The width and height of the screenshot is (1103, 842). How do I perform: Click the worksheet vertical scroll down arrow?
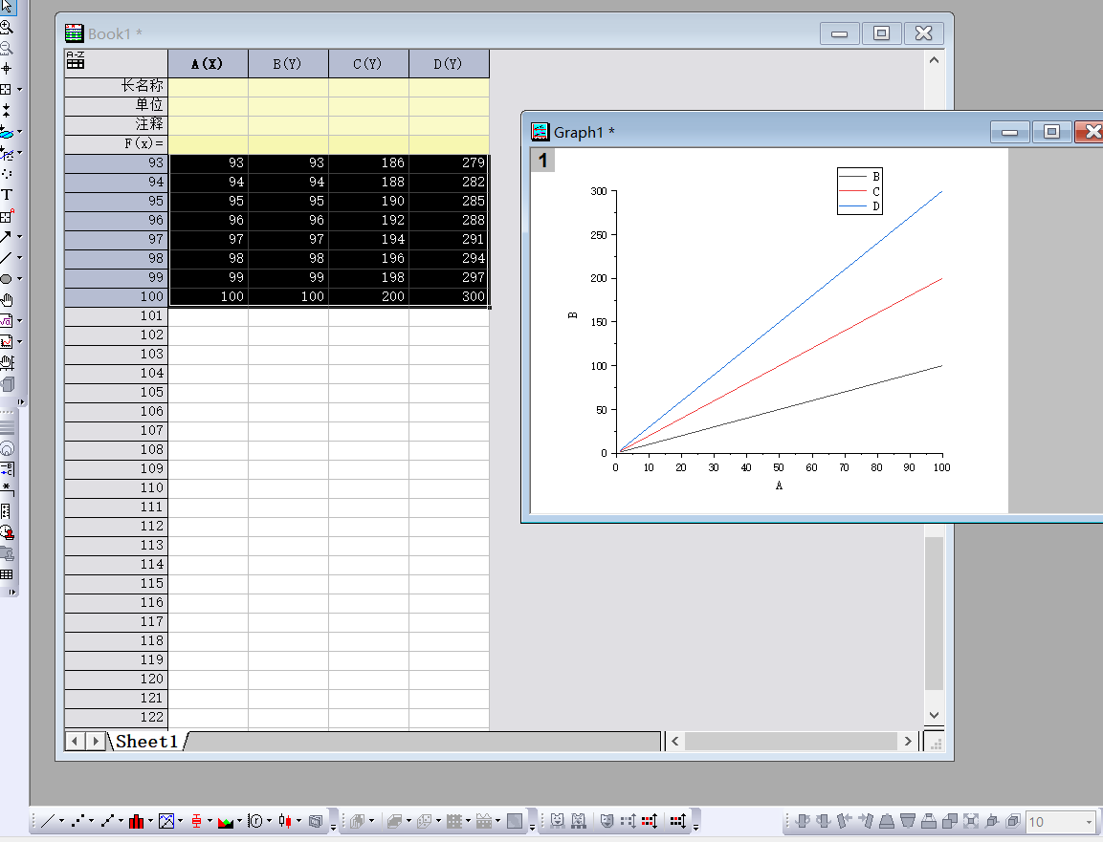(x=935, y=716)
